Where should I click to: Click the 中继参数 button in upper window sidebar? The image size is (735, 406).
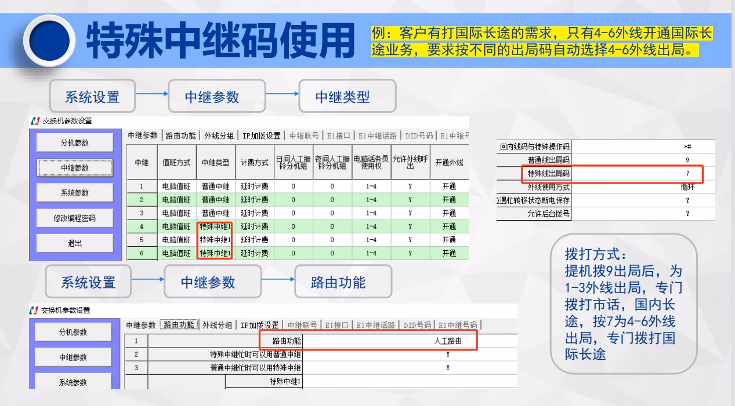click(x=75, y=168)
